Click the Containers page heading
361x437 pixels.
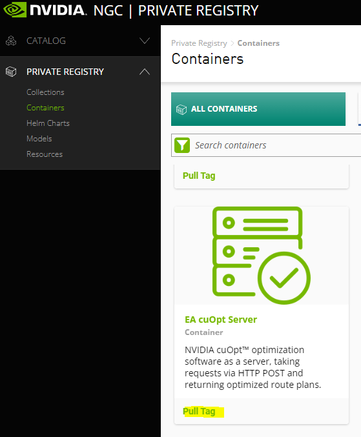coord(207,59)
